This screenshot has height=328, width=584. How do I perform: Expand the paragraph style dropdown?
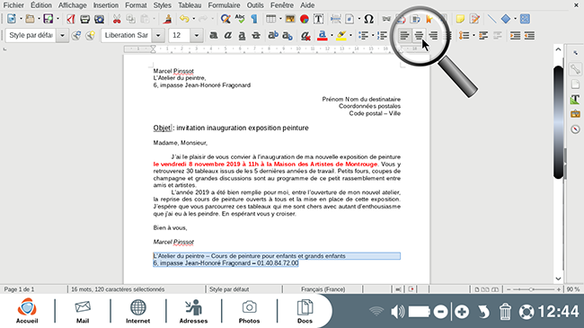point(63,35)
